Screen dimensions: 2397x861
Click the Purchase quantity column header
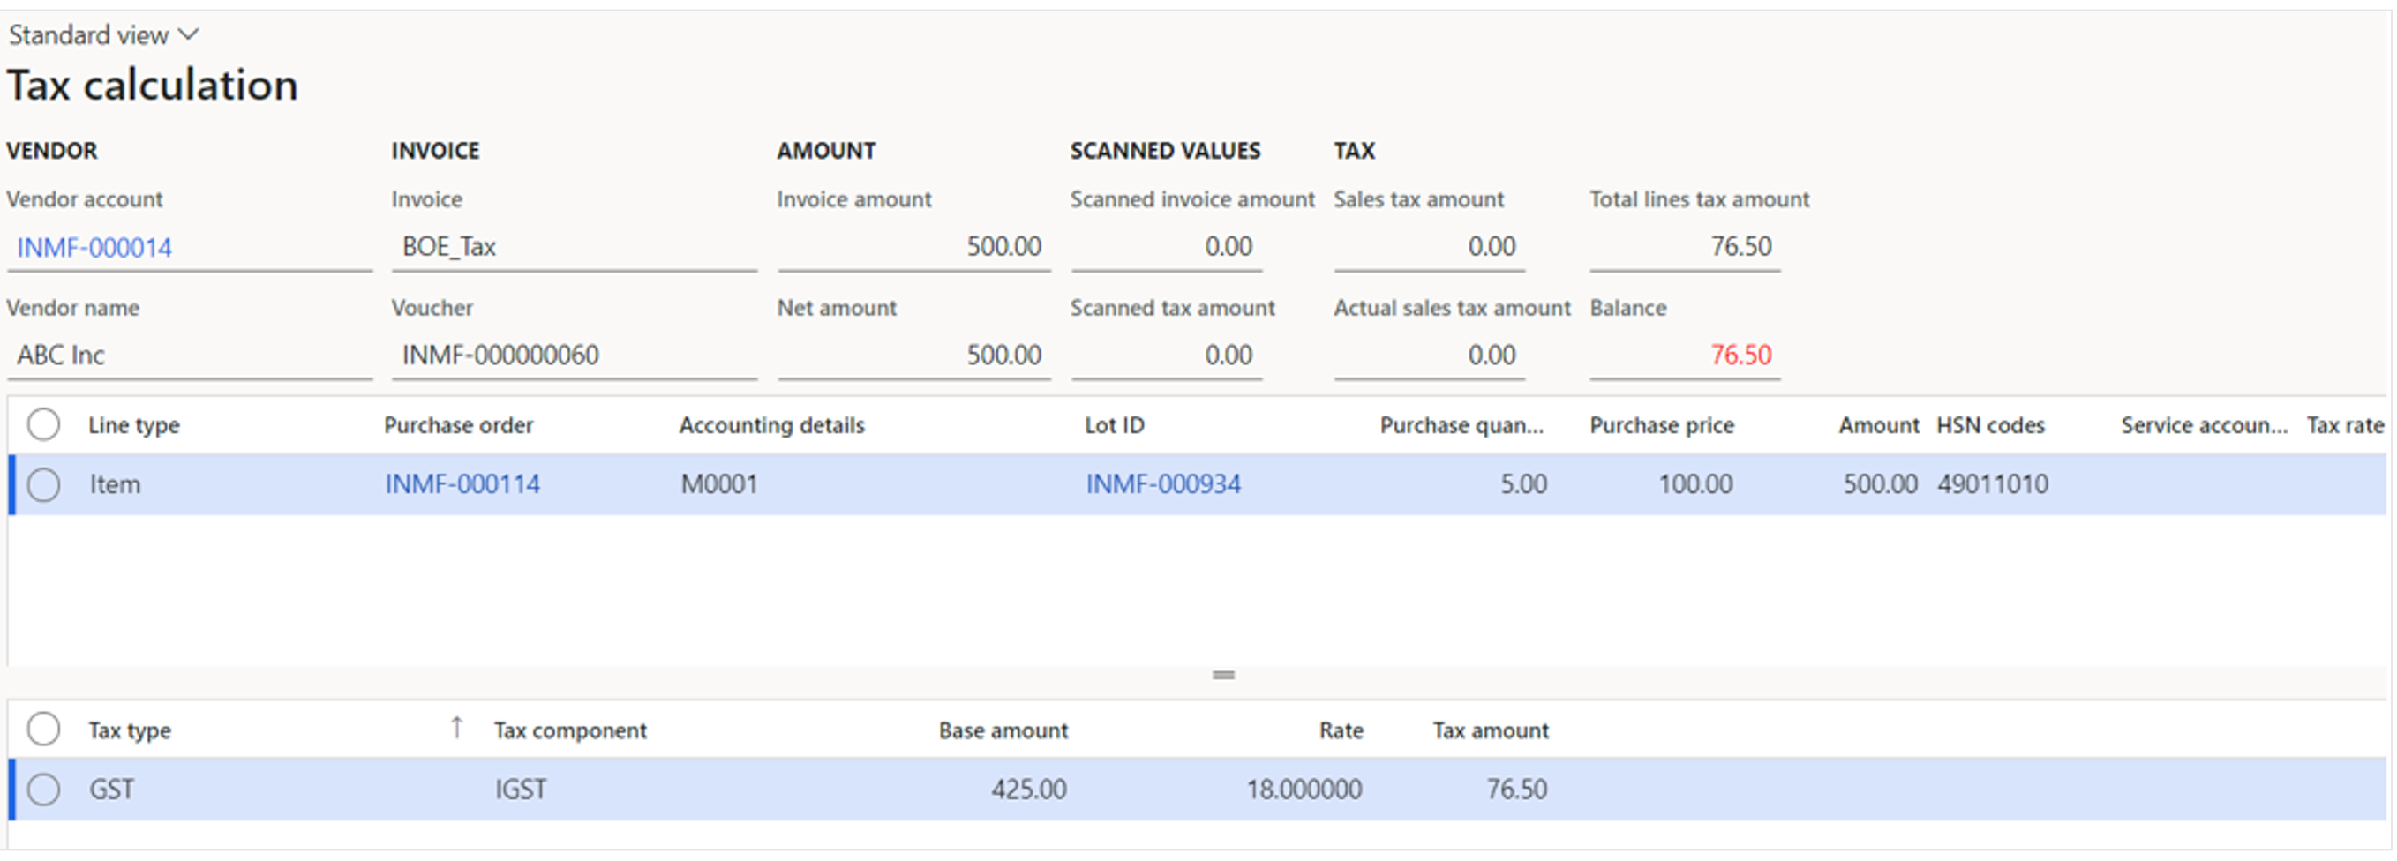tap(1461, 426)
